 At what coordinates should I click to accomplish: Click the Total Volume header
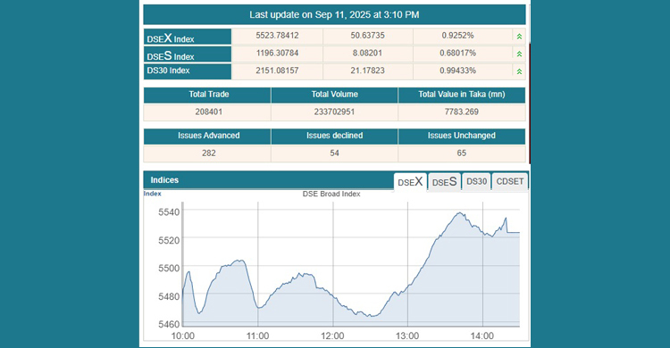click(335, 95)
